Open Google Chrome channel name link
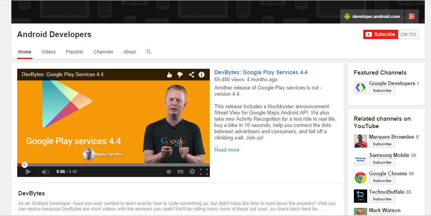The height and width of the screenshot is (216, 431). (x=388, y=173)
